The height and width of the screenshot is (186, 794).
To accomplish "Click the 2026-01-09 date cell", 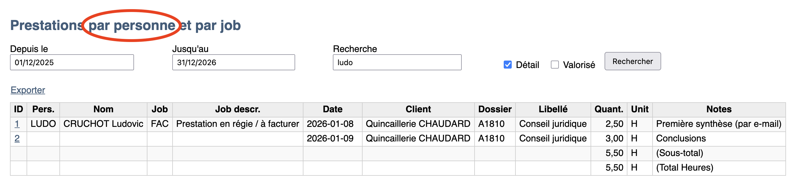I will [330, 139].
